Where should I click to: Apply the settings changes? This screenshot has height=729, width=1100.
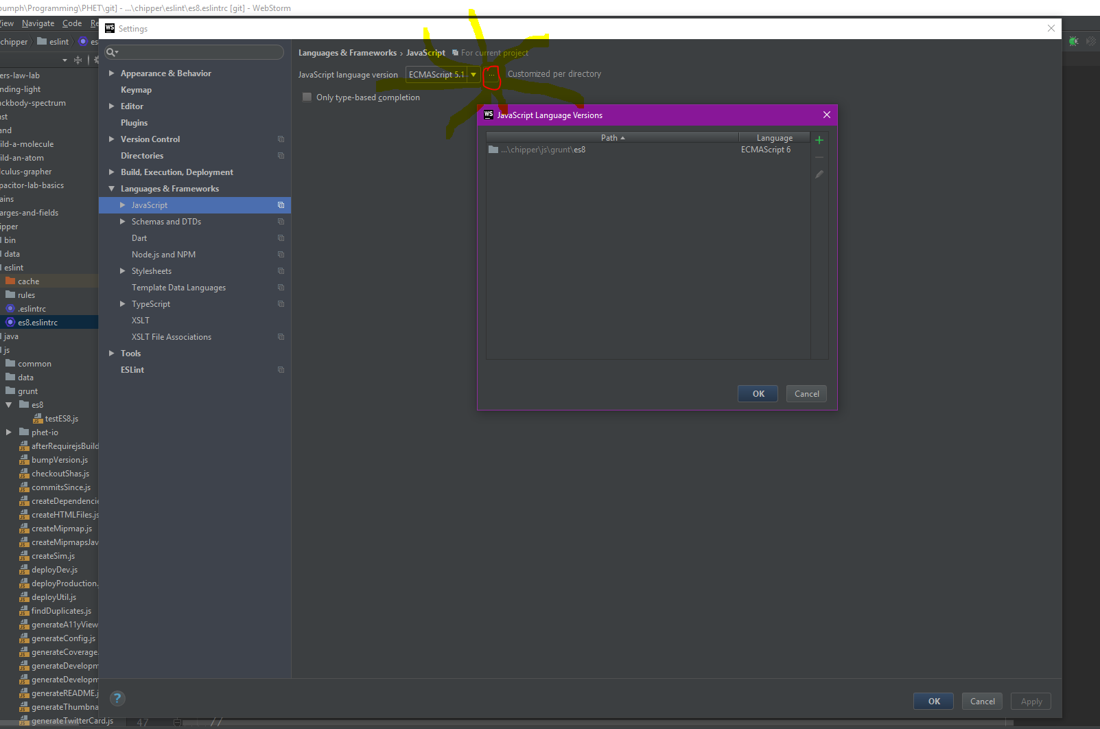[1030, 701]
